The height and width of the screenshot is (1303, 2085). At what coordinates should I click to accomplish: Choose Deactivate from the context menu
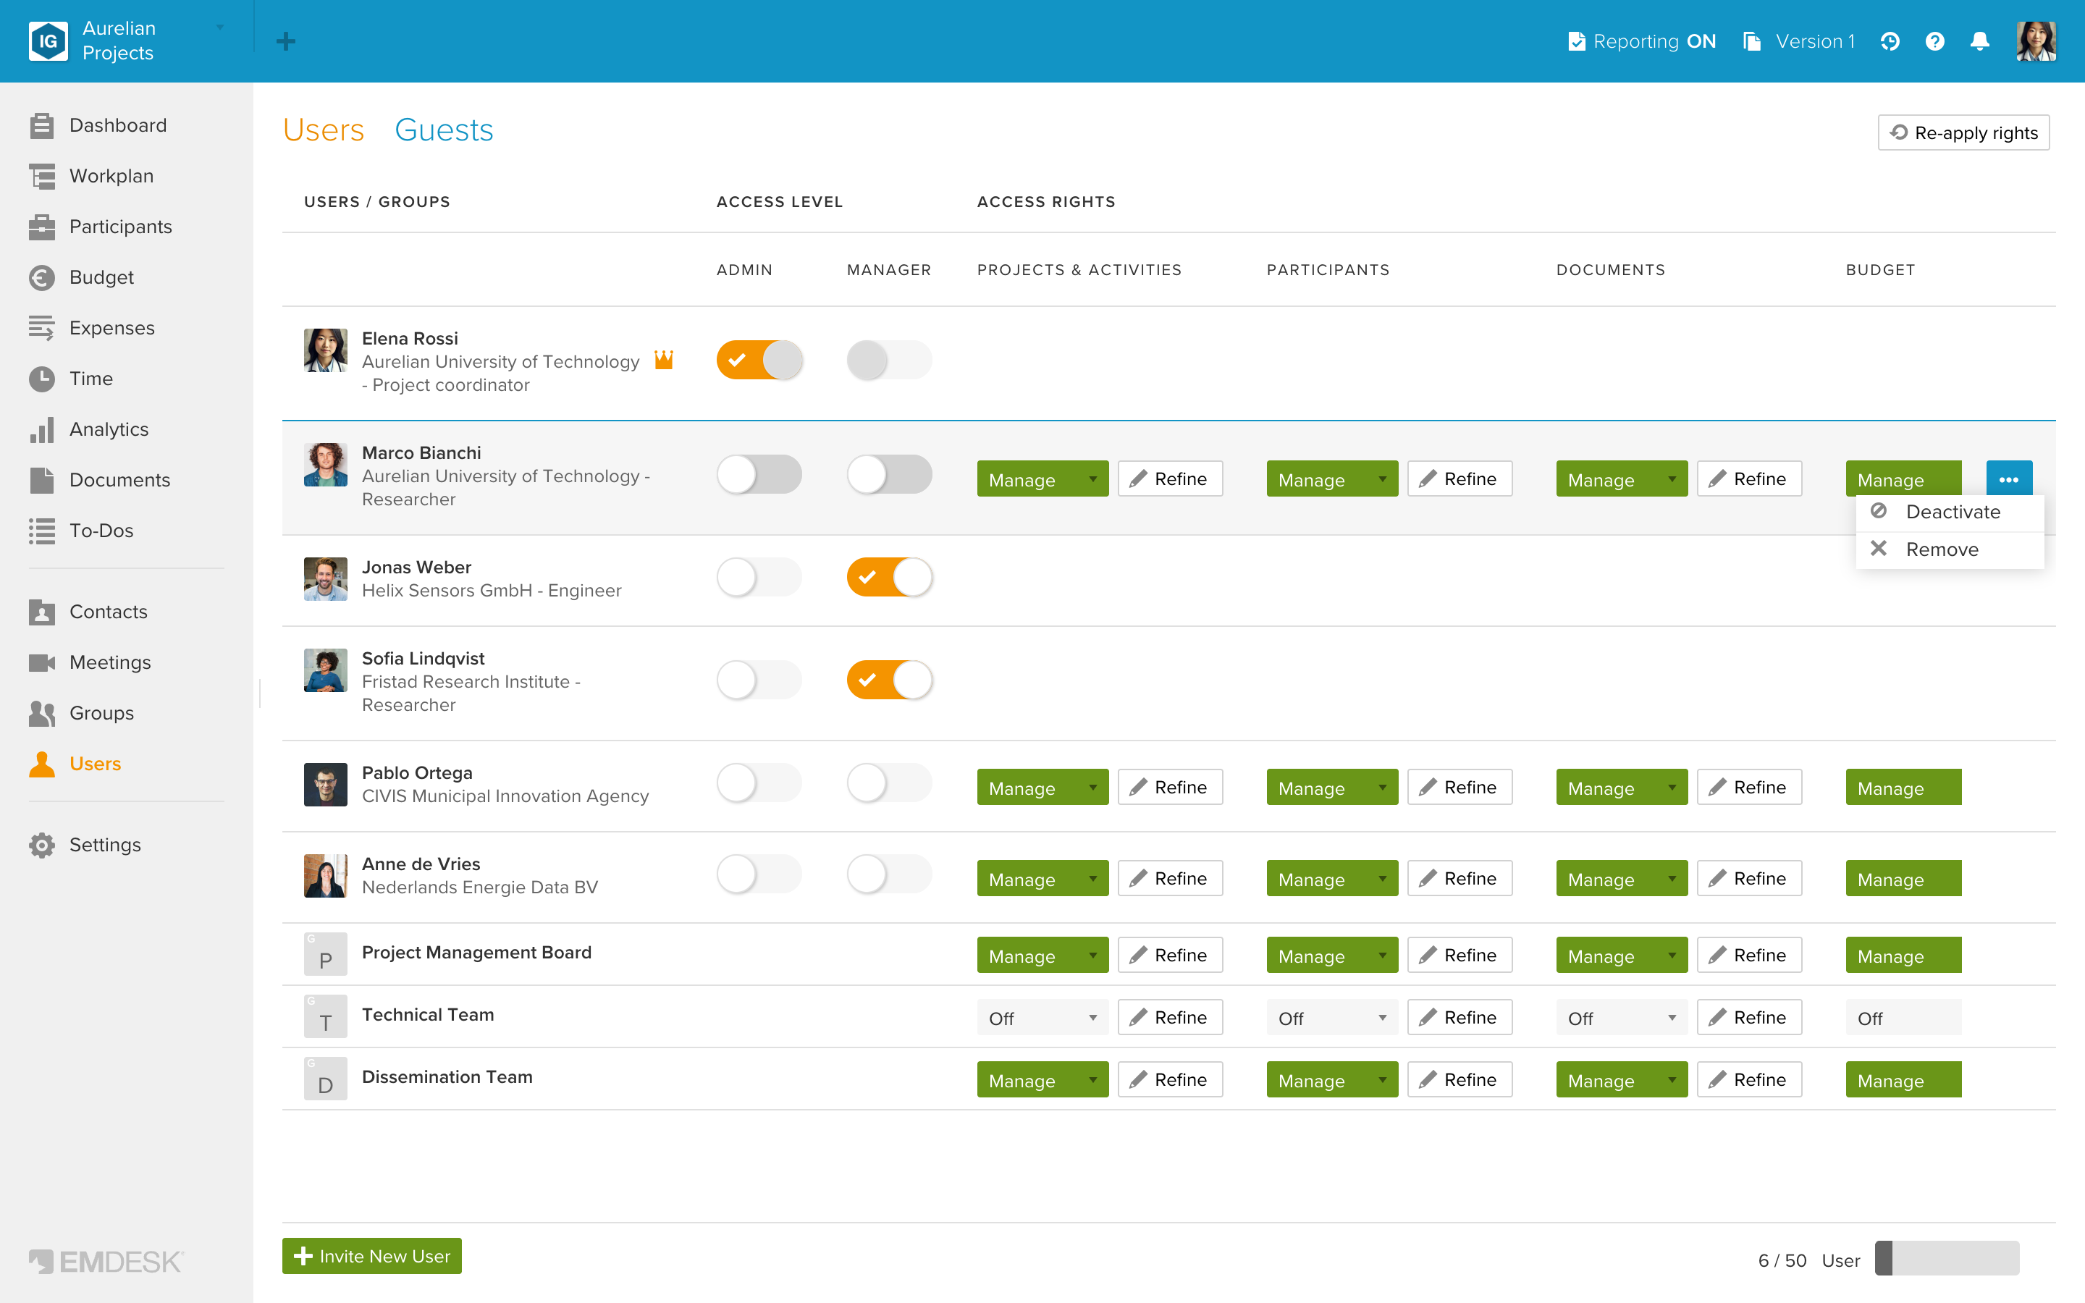(x=1950, y=512)
